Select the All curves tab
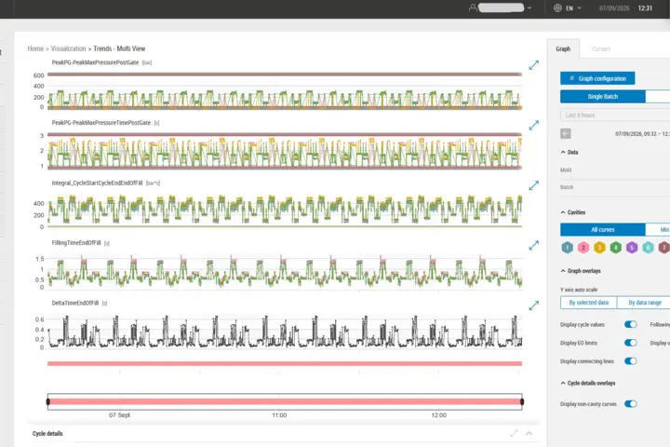The image size is (670, 447). point(602,230)
